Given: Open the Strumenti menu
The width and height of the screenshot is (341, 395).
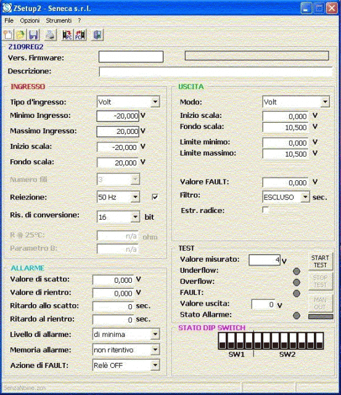Looking at the screenshot, I should click(x=59, y=20).
